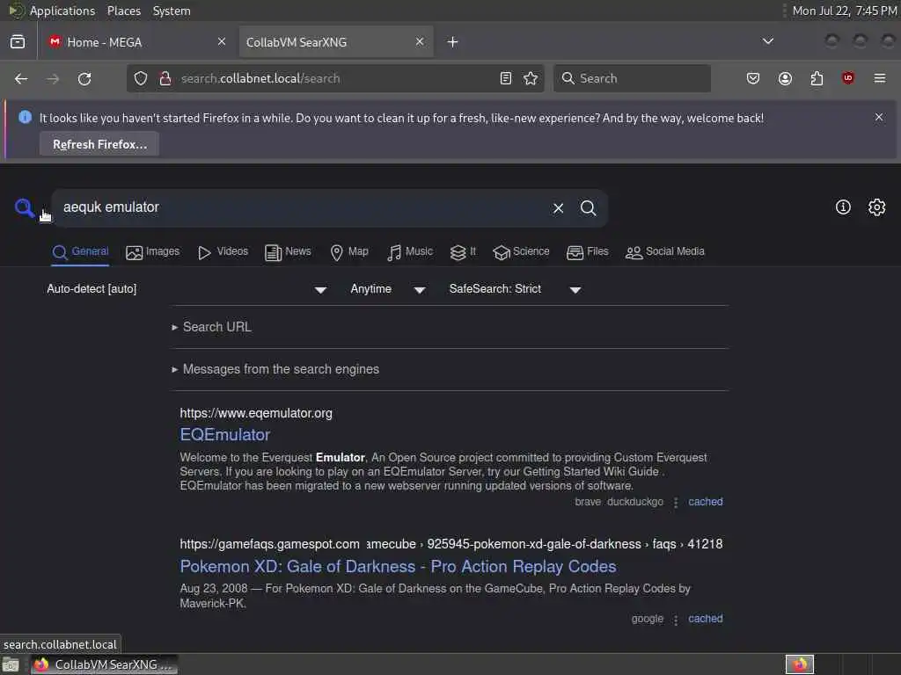Select CollabVM SearXNG taskbar window button
Image resolution: width=901 pixels, height=675 pixels.
[x=105, y=664]
